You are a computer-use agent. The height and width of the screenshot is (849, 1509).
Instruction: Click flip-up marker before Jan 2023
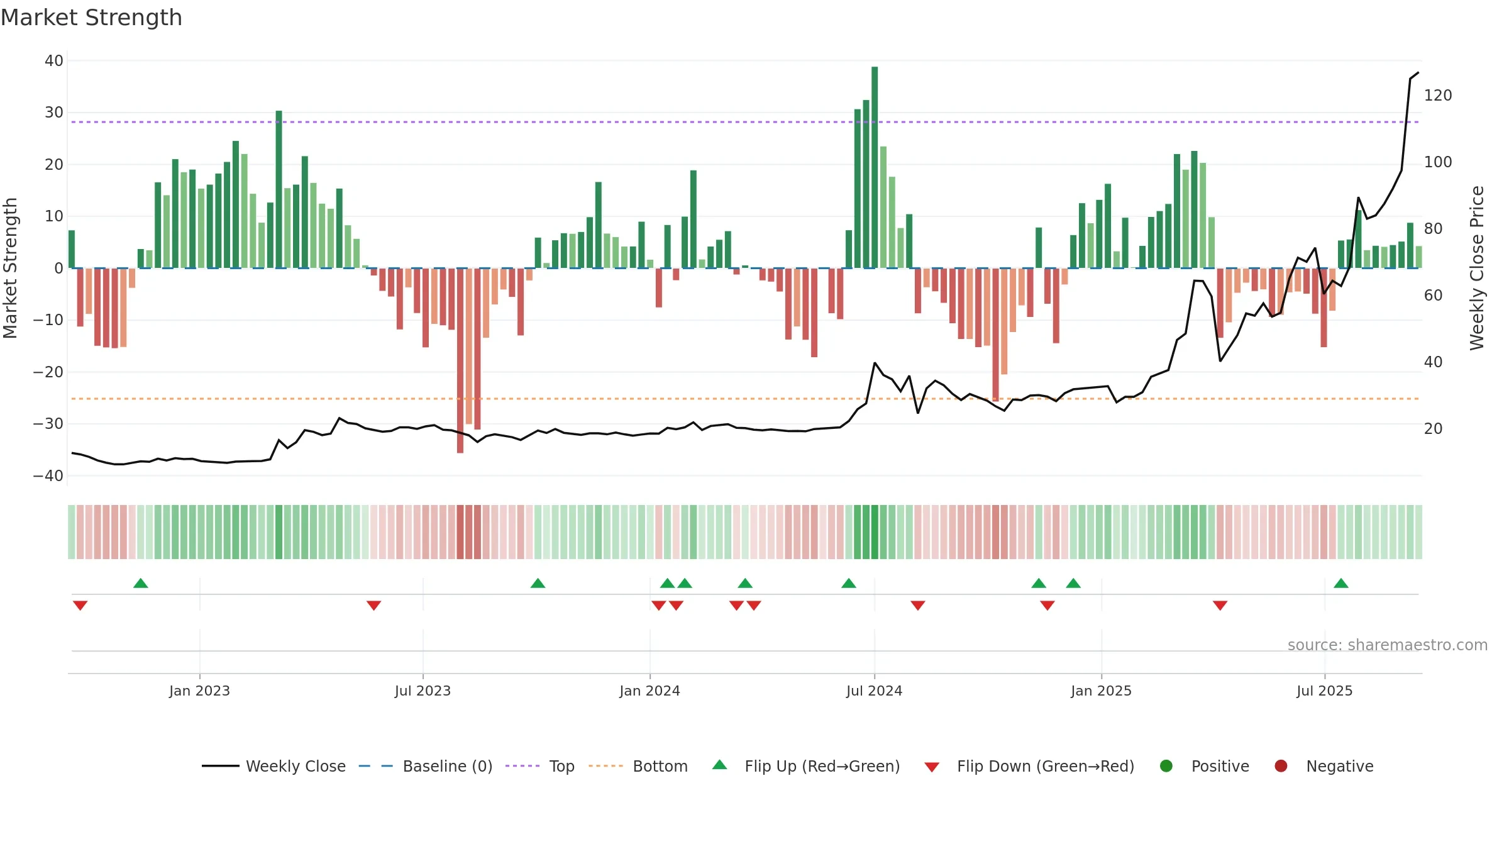tap(141, 583)
